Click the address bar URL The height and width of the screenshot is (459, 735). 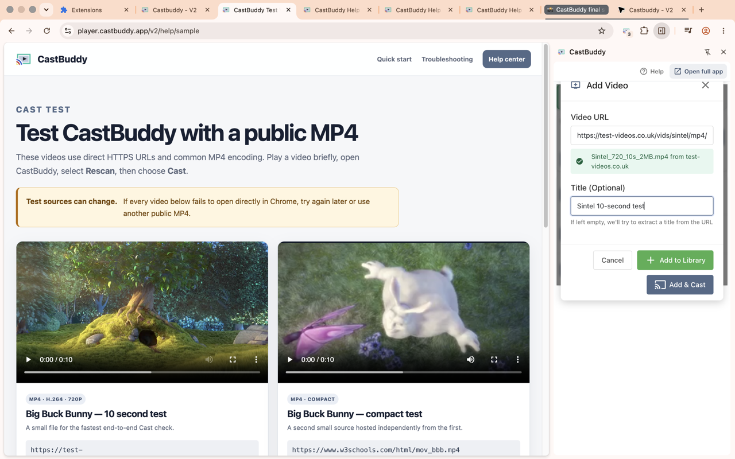[x=138, y=31]
